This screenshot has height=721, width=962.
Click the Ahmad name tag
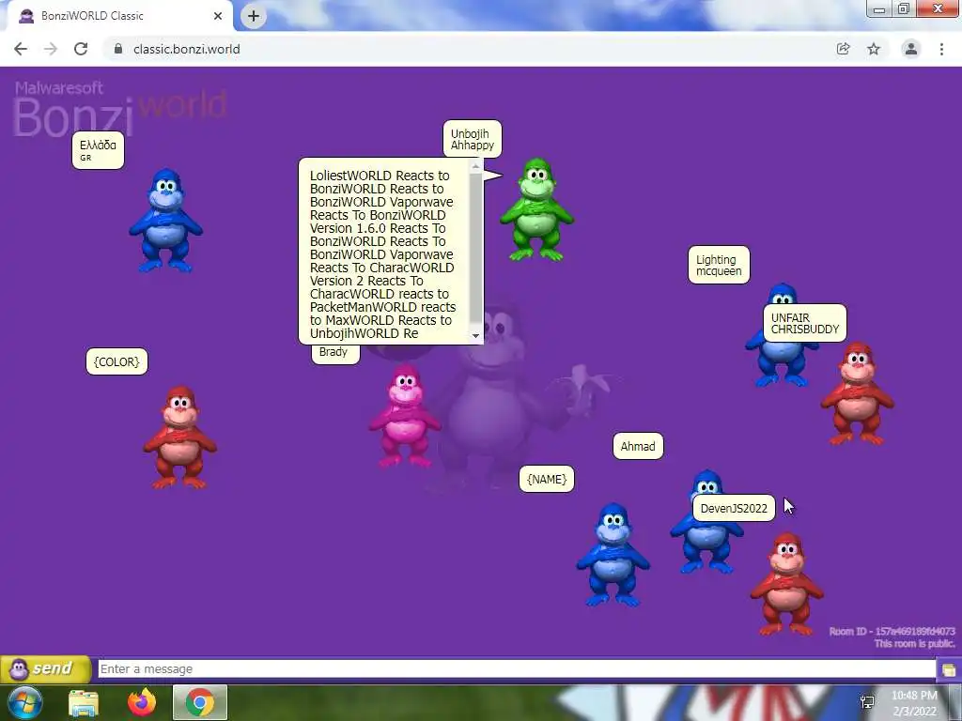click(638, 446)
